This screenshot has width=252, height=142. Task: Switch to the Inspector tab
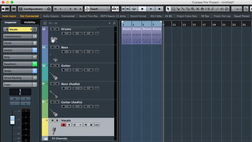[10, 22]
